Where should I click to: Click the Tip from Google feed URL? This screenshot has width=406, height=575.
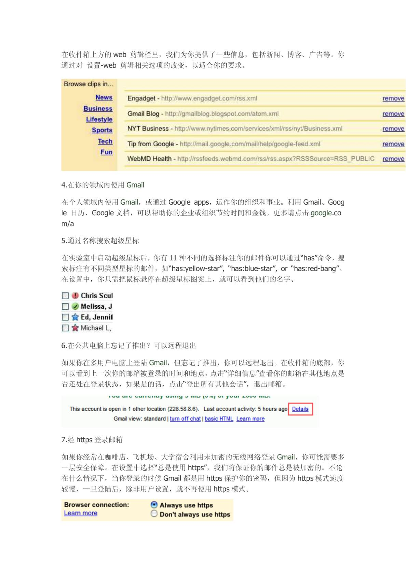coord(250,144)
